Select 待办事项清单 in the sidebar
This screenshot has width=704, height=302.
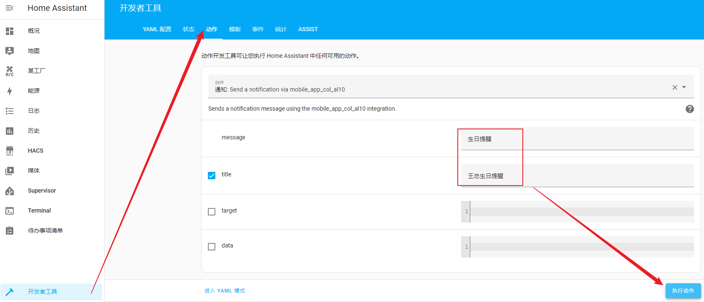pyautogui.click(x=45, y=230)
